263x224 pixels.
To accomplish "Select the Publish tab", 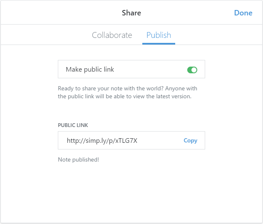I will [159, 35].
